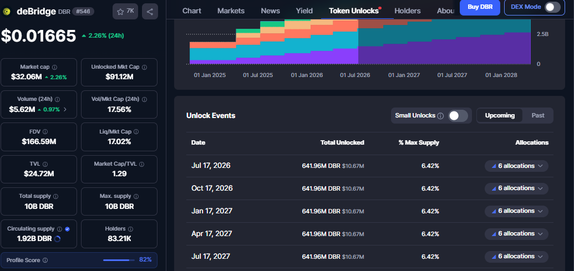Click the #546 rank badge

83,11
